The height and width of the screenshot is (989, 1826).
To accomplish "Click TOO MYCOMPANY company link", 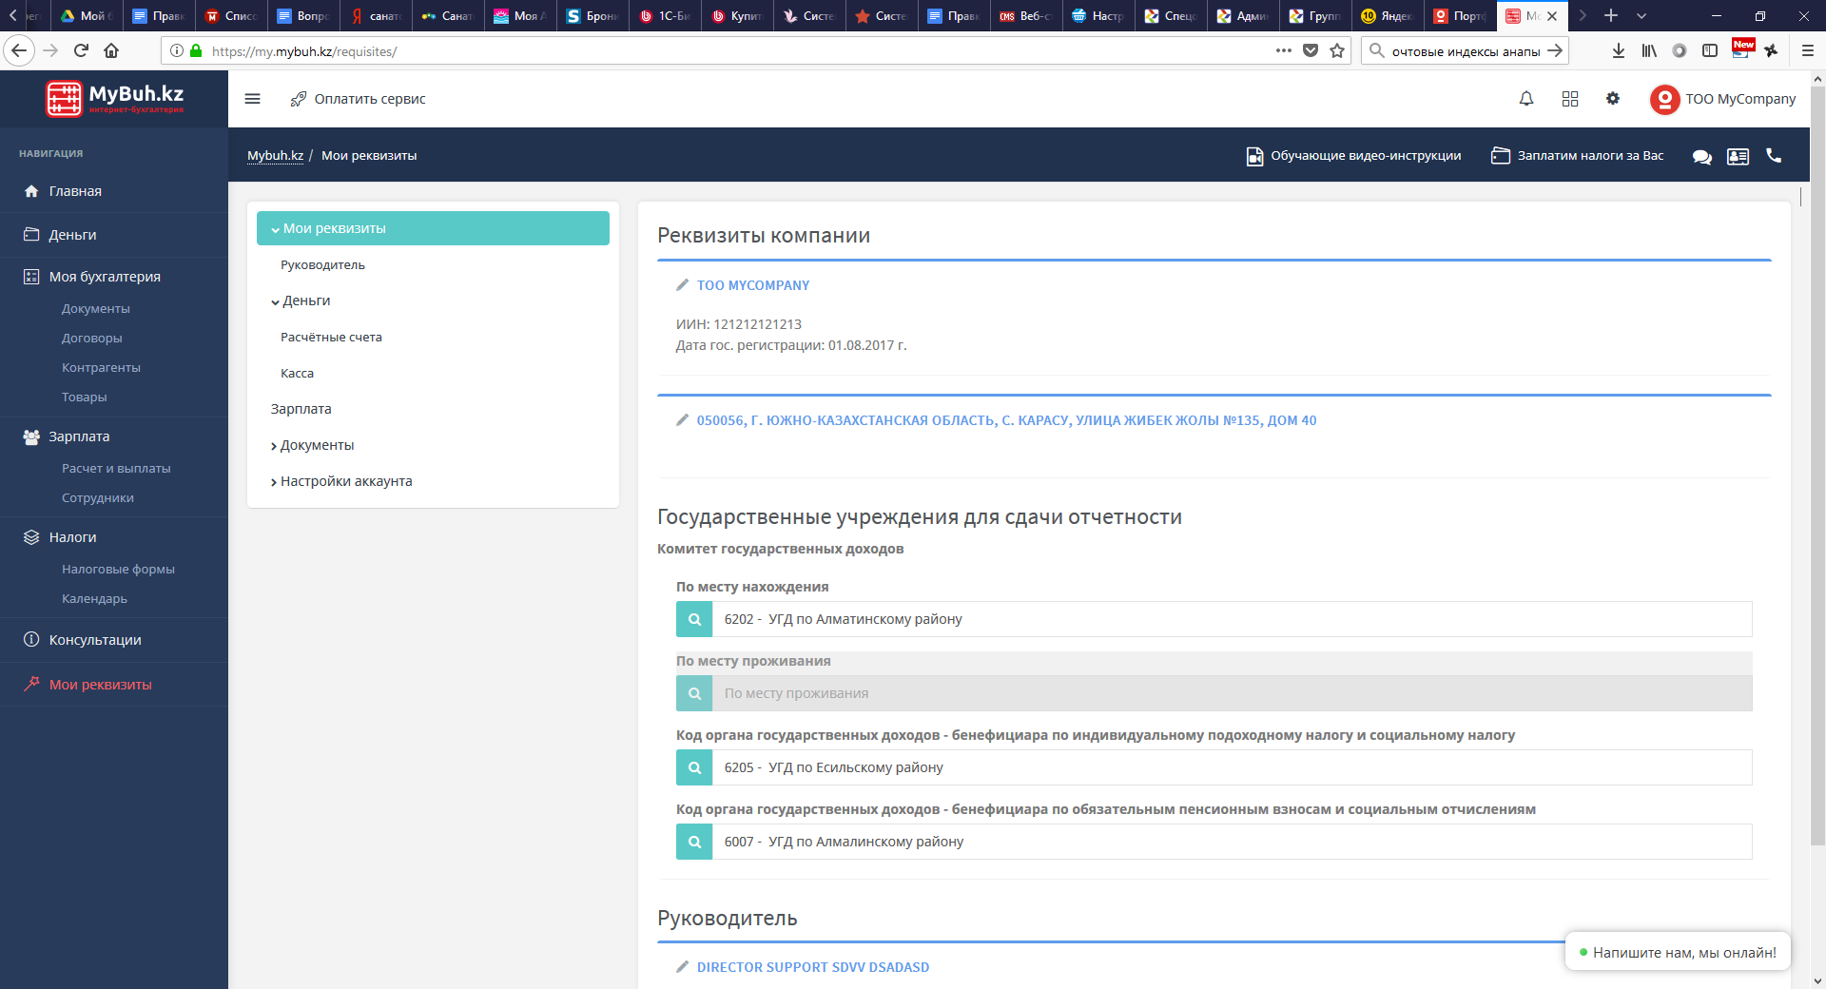I will coord(753,285).
